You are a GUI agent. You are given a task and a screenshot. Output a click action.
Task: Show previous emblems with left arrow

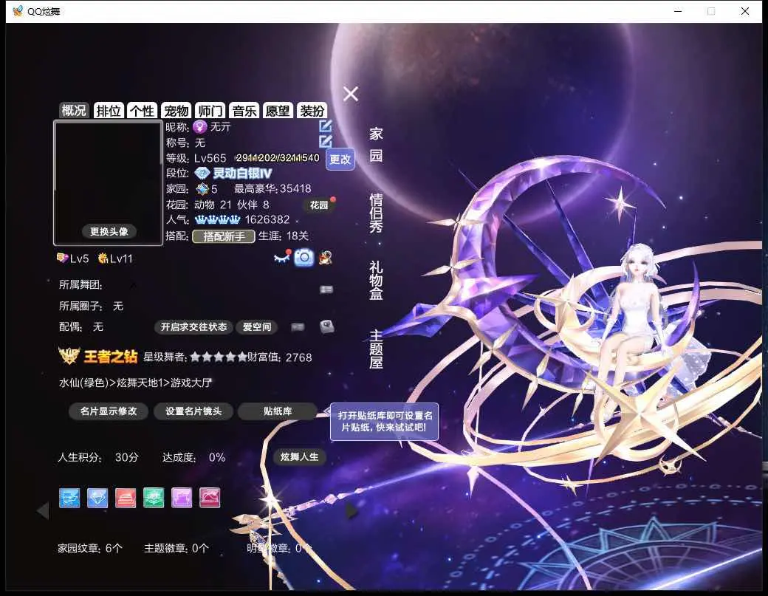coord(43,510)
